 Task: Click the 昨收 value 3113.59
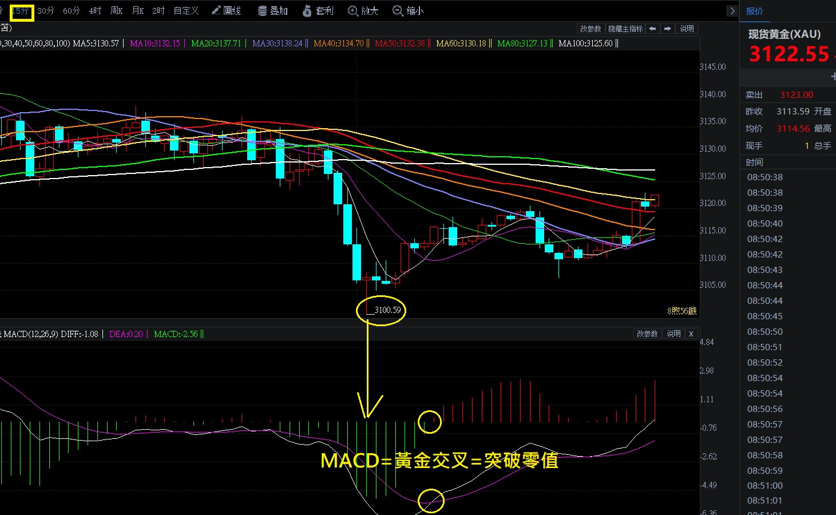(793, 112)
